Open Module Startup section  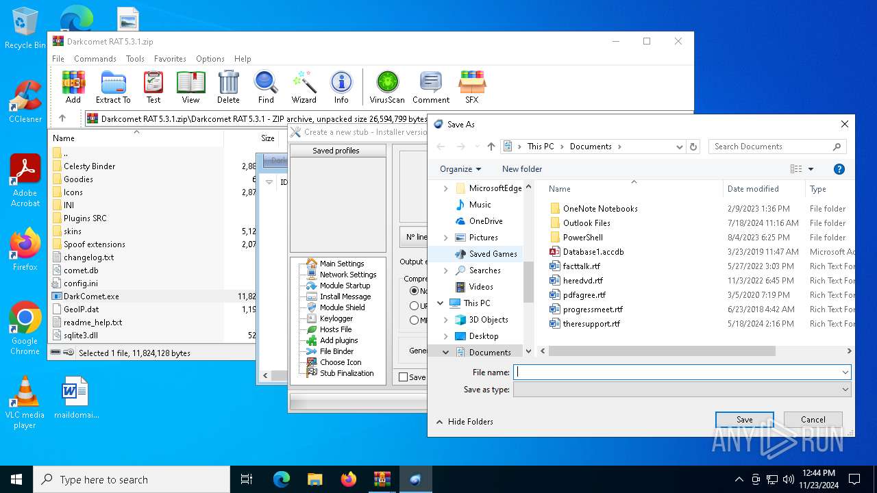coord(345,286)
